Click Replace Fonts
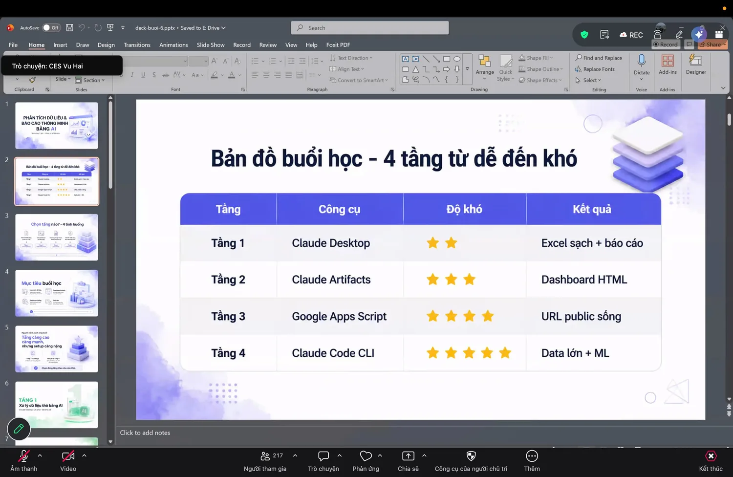 pyautogui.click(x=595, y=69)
